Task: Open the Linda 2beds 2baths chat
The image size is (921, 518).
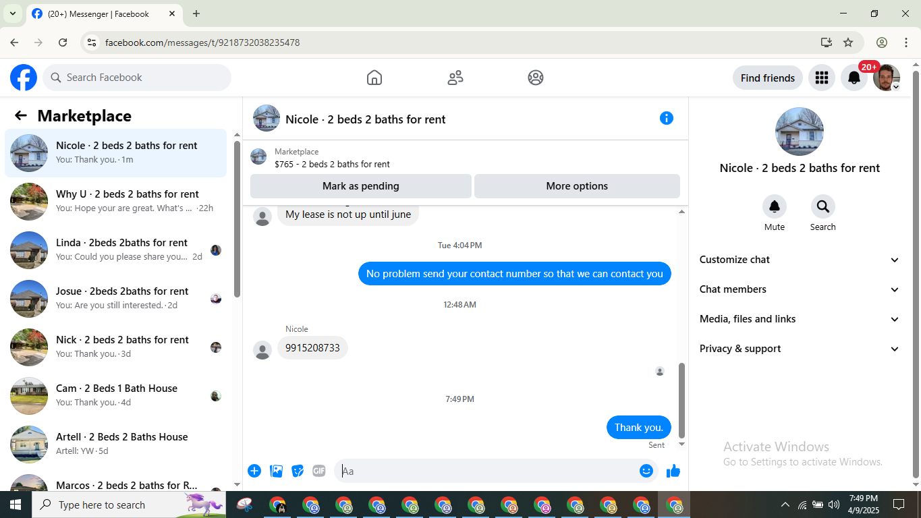Action: 116,250
